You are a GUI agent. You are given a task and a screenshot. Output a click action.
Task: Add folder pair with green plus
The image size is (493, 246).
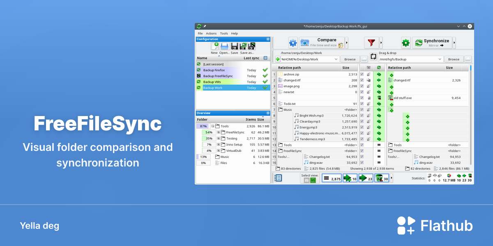point(278,59)
